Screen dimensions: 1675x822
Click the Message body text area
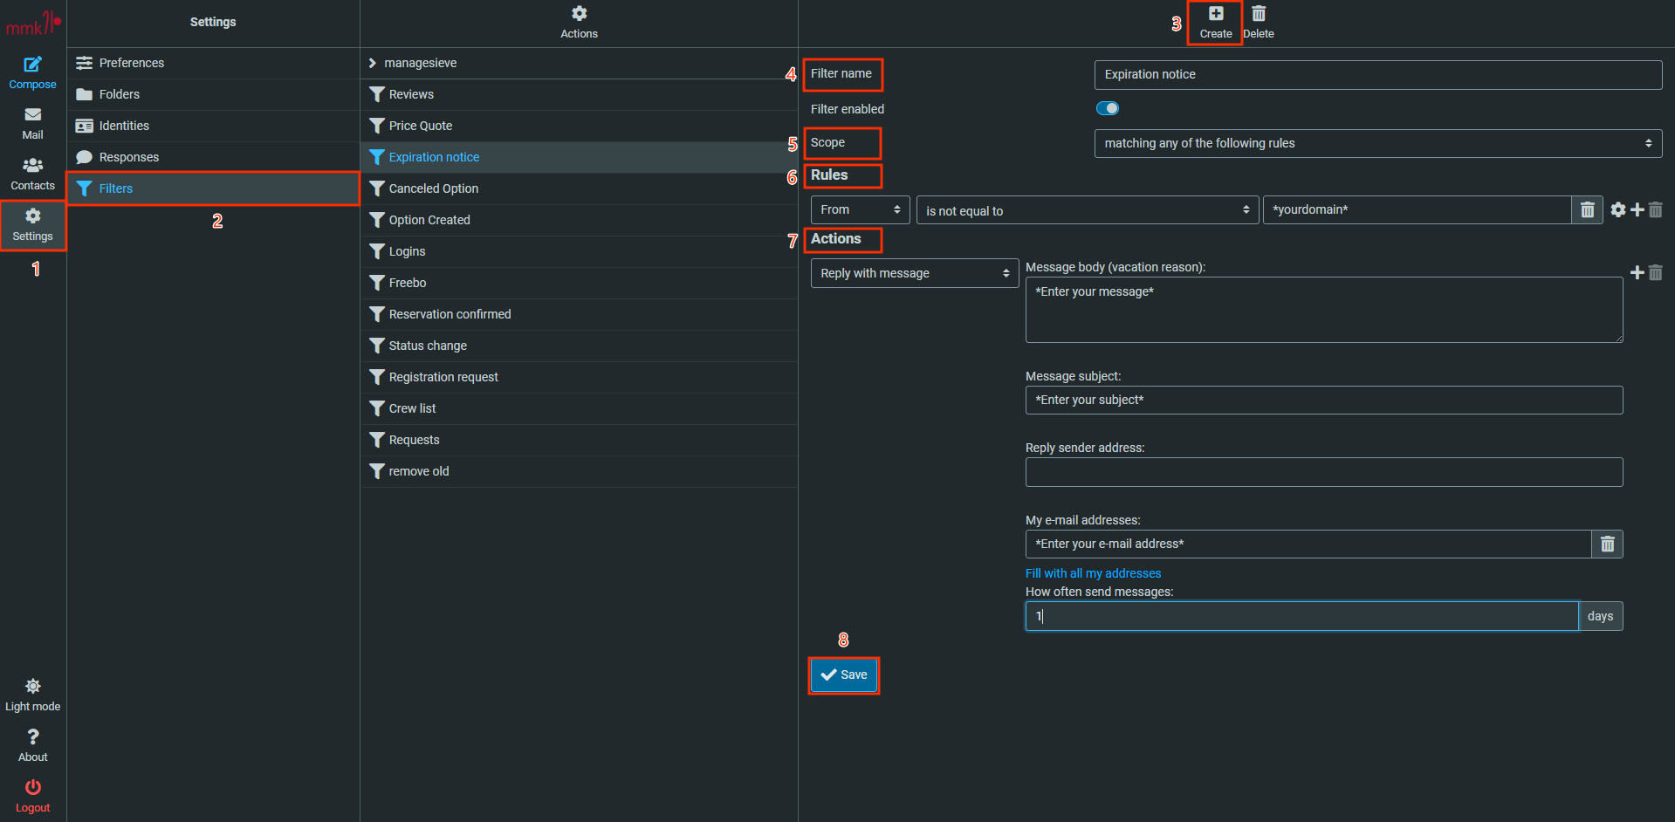1324,310
